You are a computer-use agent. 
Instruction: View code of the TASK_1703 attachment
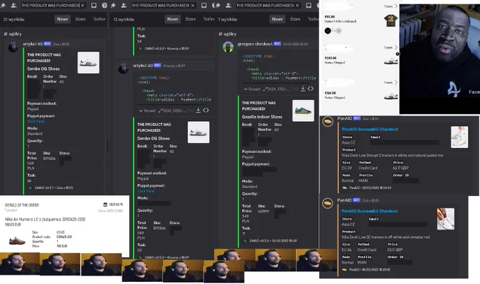tap(311, 89)
